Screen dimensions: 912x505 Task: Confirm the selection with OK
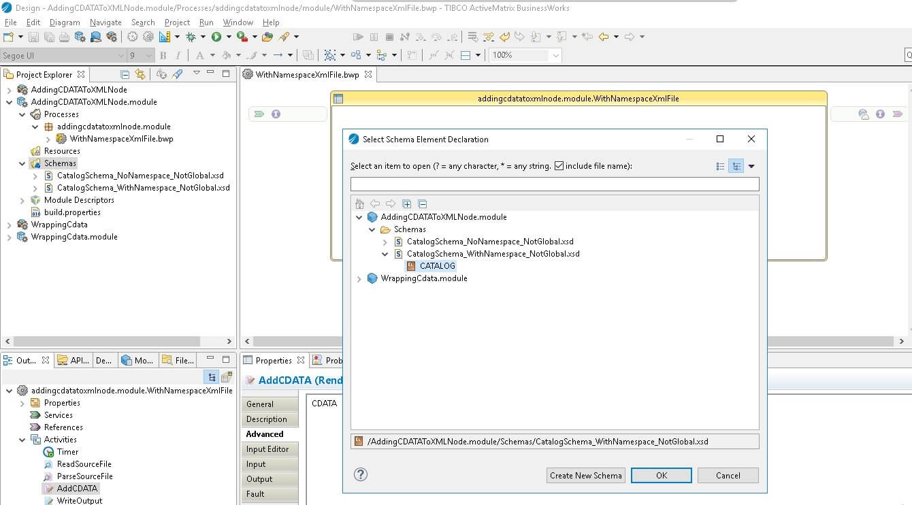[x=662, y=475]
